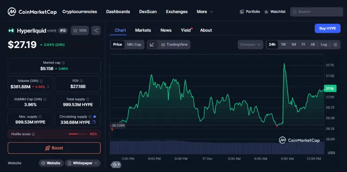
Task: Expand the Whitepaper dropdown chevron
Action: pyautogui.click(x=96, y=163)
